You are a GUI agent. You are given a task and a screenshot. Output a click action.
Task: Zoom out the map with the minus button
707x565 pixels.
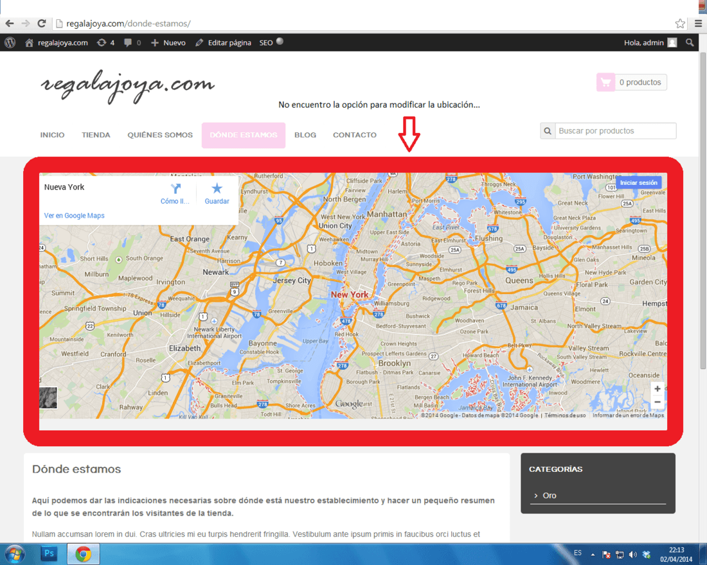pos(658,402)
